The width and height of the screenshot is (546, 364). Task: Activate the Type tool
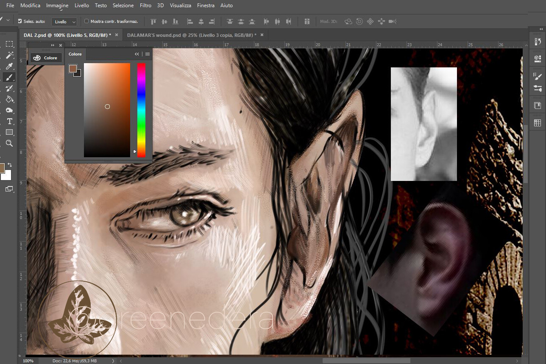pos(9,122)
